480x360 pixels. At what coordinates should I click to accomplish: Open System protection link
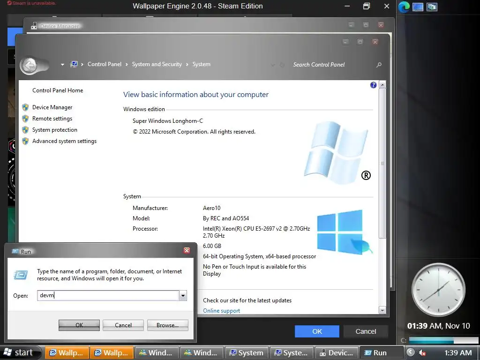[x=55, y=130]
